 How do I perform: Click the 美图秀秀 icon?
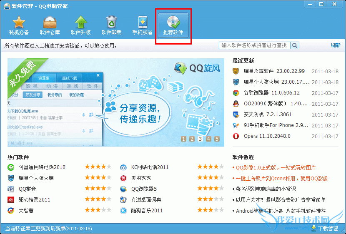coord(123,178)
